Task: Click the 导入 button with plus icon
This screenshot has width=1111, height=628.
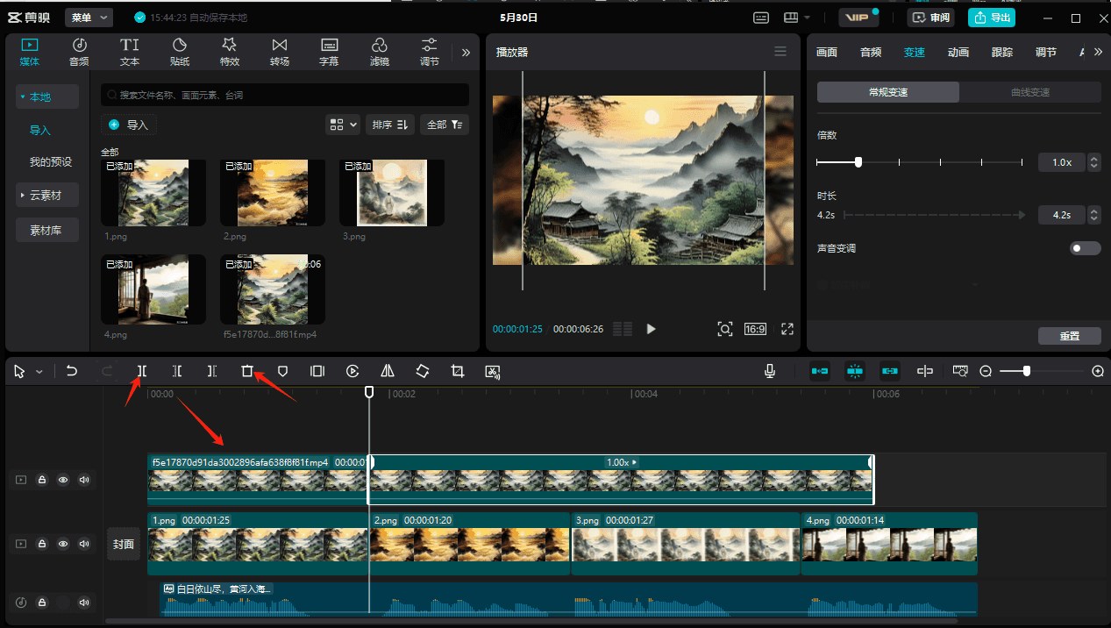Action: pyautogui.click(x=130, y=125)
